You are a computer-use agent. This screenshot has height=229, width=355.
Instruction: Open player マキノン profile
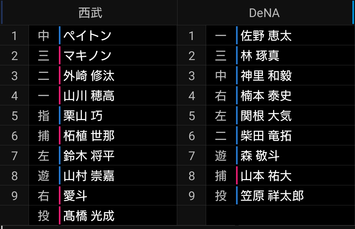(87, 56)
